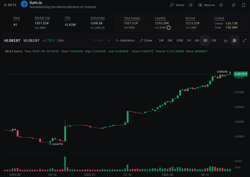The image size is (250, 177).
Task: Activate the Draw tool
Action: 146,40
